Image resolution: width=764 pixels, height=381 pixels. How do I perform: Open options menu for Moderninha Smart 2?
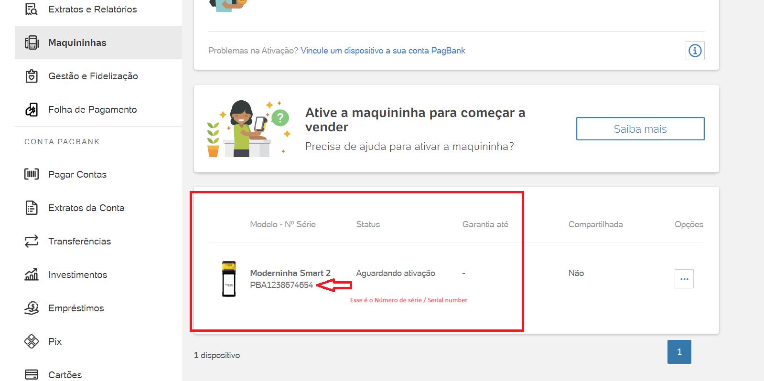pyautogui.click(x=684, y=279)
